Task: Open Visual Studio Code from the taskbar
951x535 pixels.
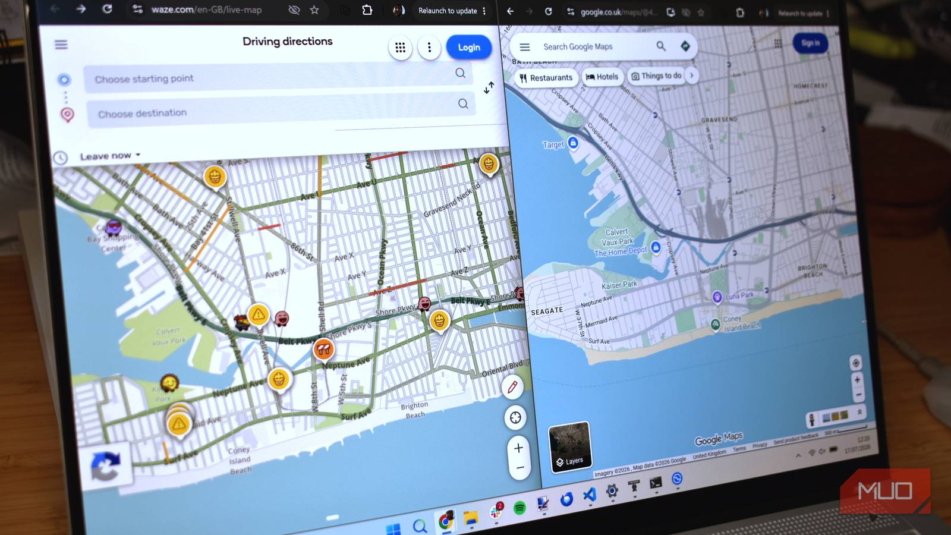Action: tap(589, 495)
